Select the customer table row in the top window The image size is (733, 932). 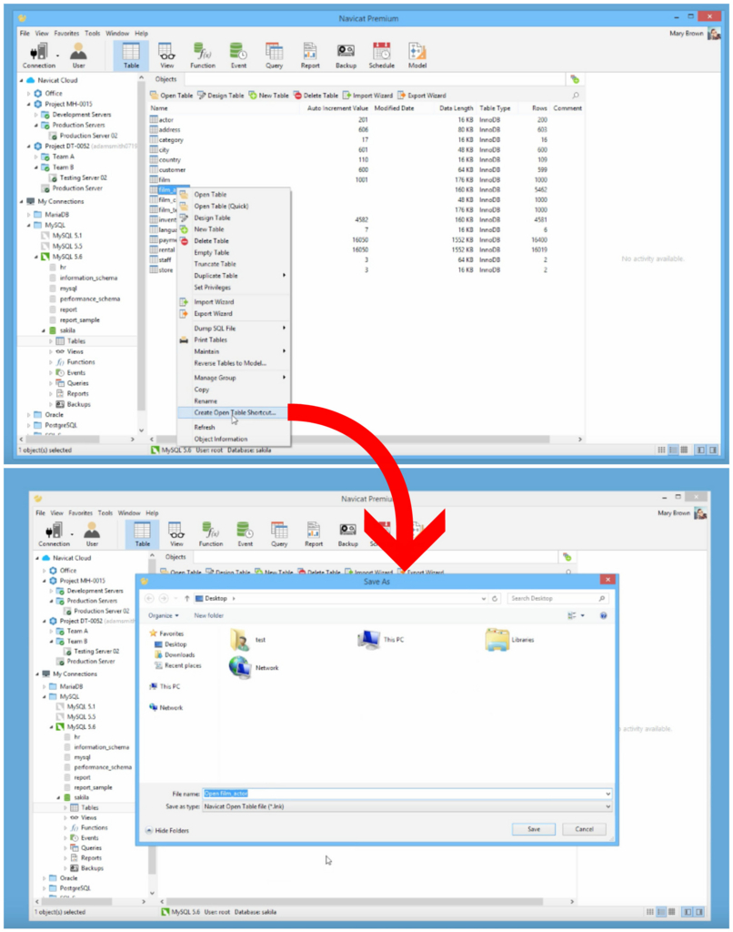[x=366, y=169]
